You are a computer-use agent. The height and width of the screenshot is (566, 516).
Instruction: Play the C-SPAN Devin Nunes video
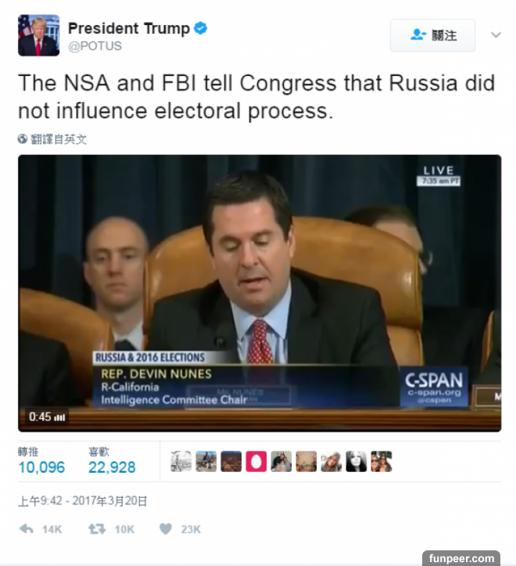coord(260,293)
